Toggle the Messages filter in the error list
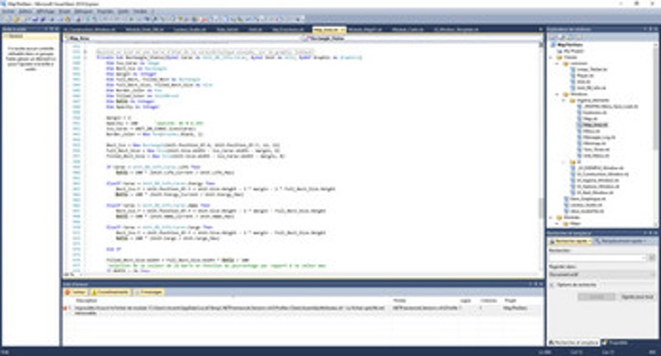Screen dimensions: 661x356 pos(149,292)
